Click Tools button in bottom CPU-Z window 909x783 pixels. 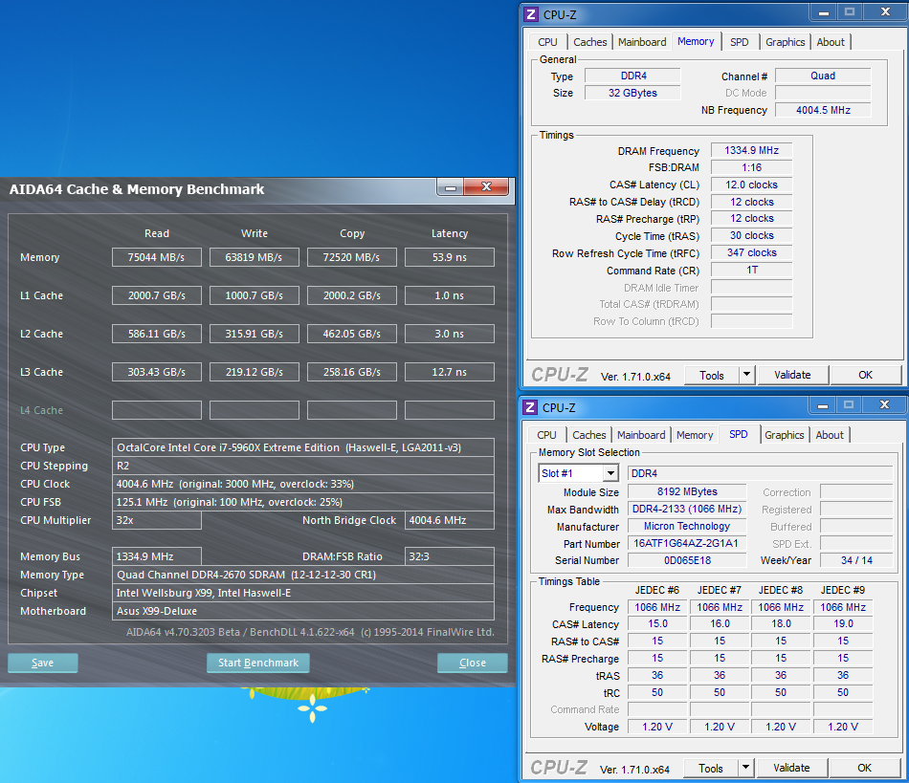[711, 768]
